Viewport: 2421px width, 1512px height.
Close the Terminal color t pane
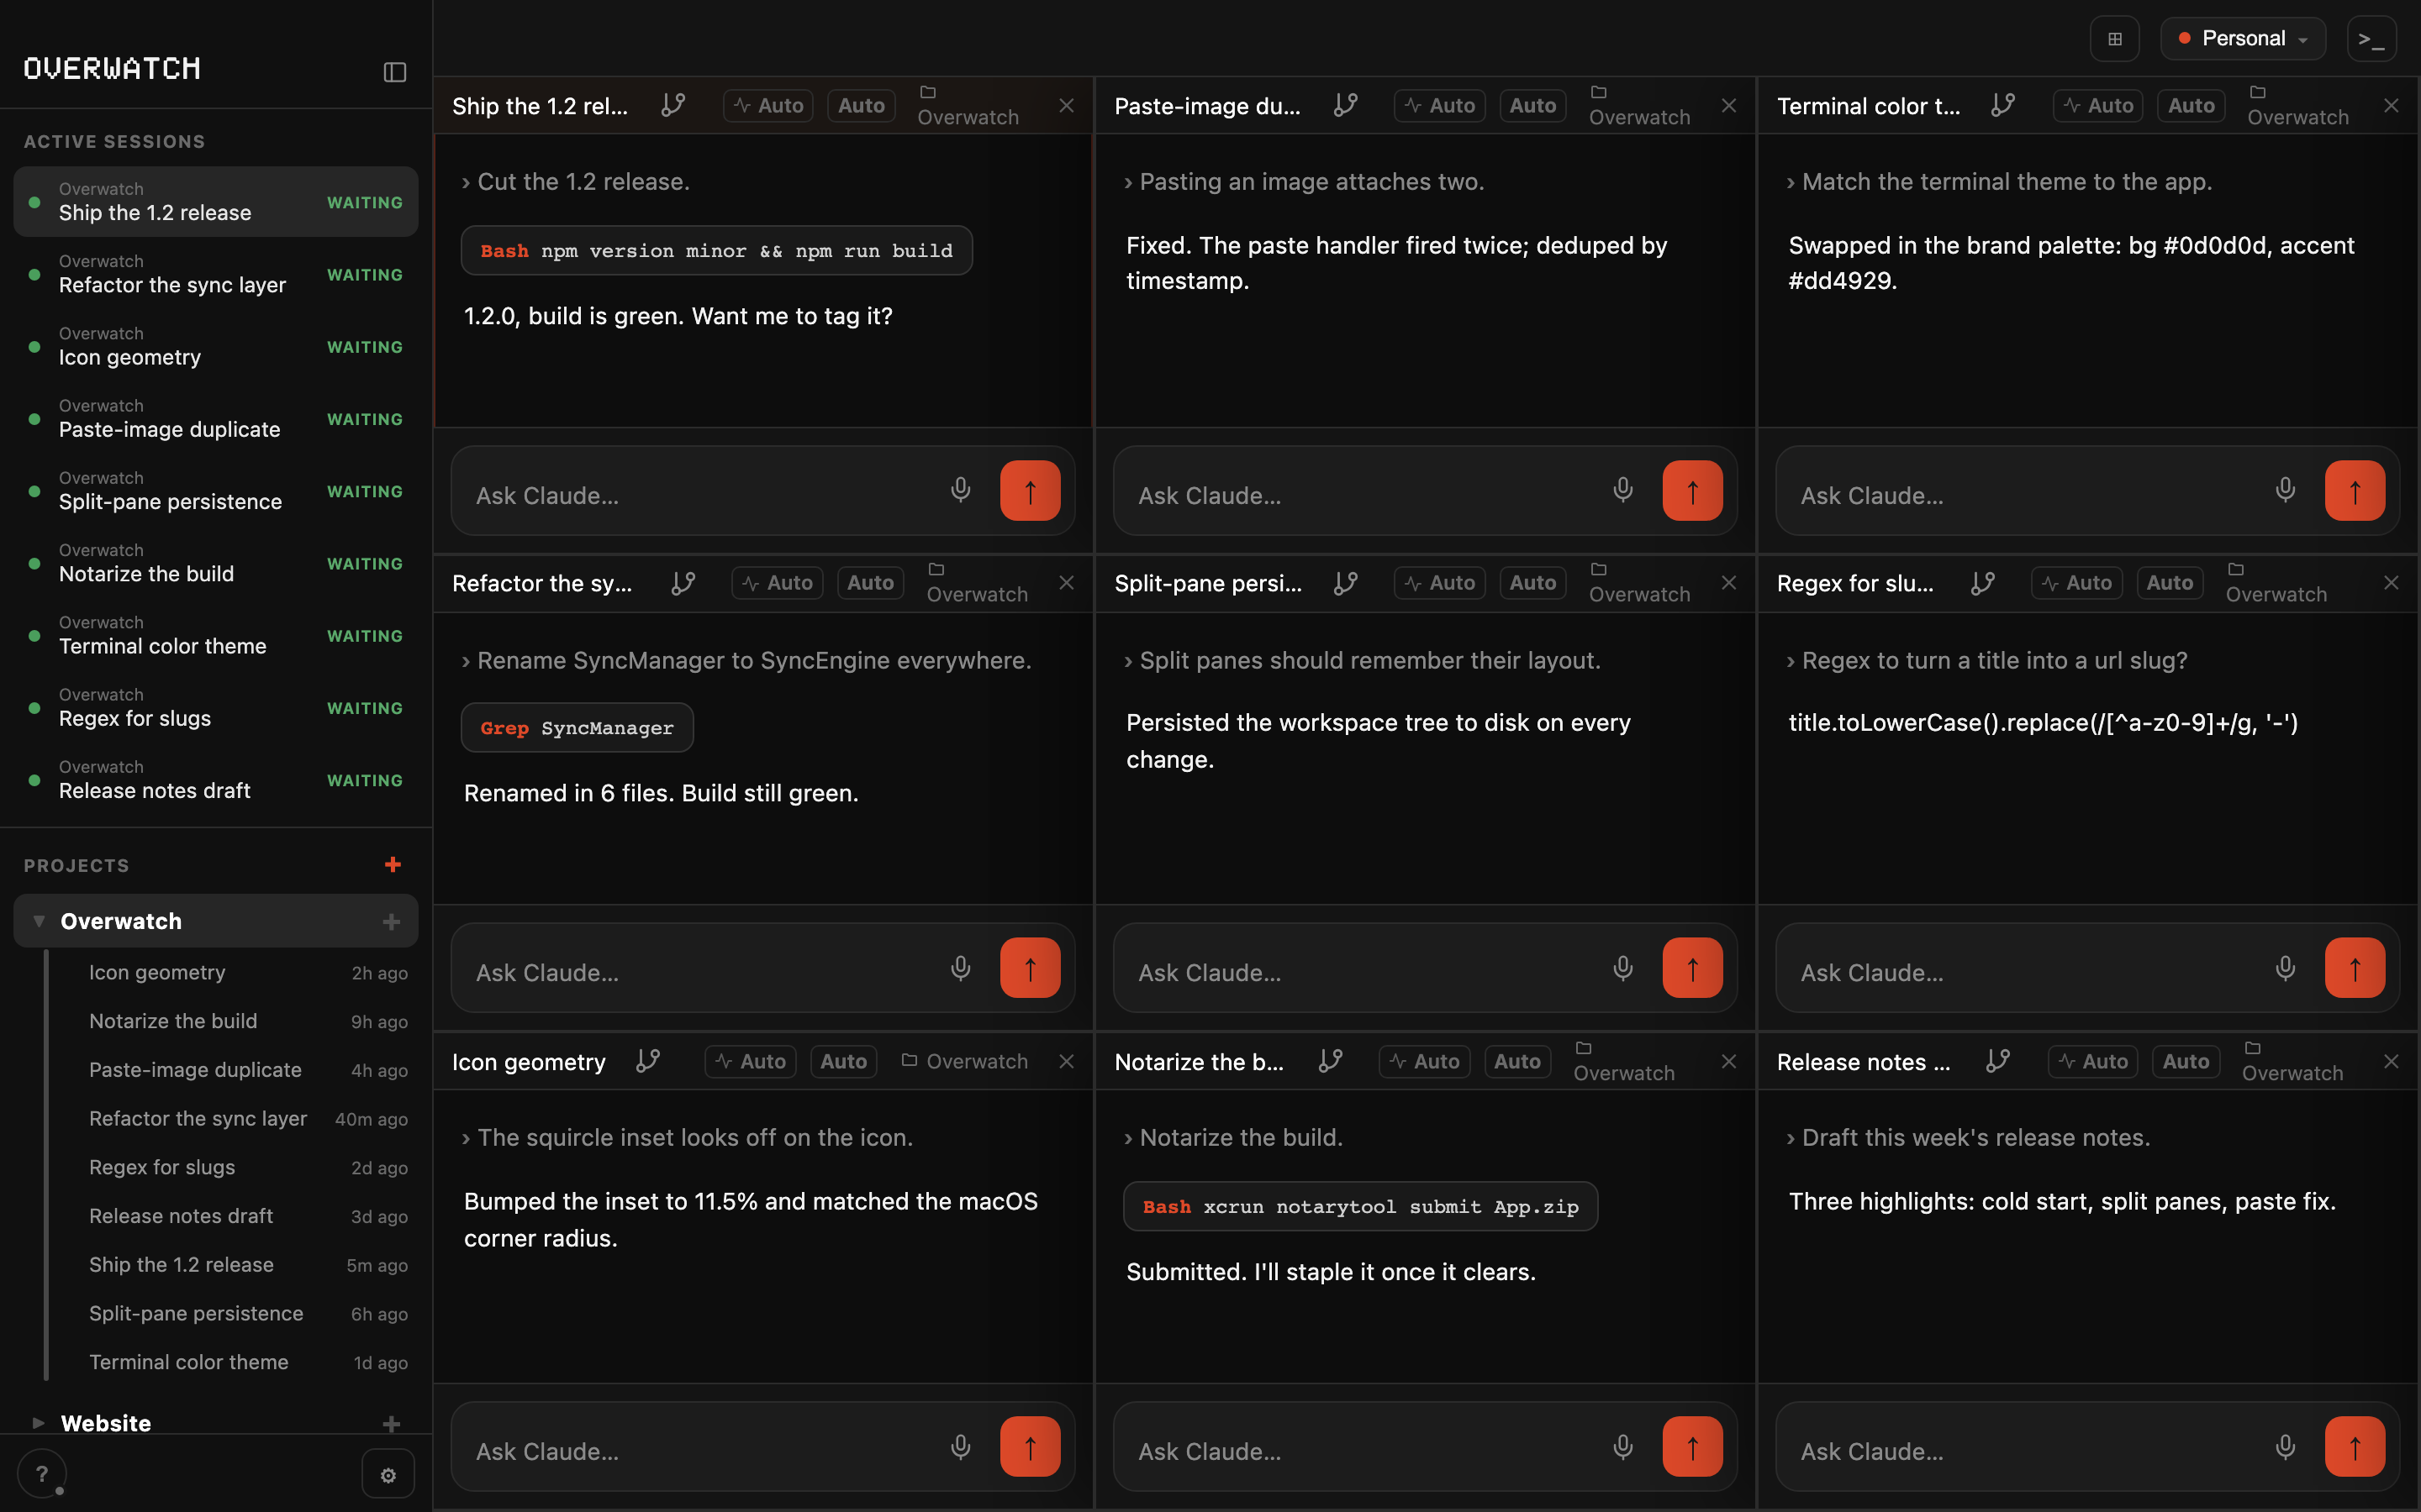tap(2391, 105)
